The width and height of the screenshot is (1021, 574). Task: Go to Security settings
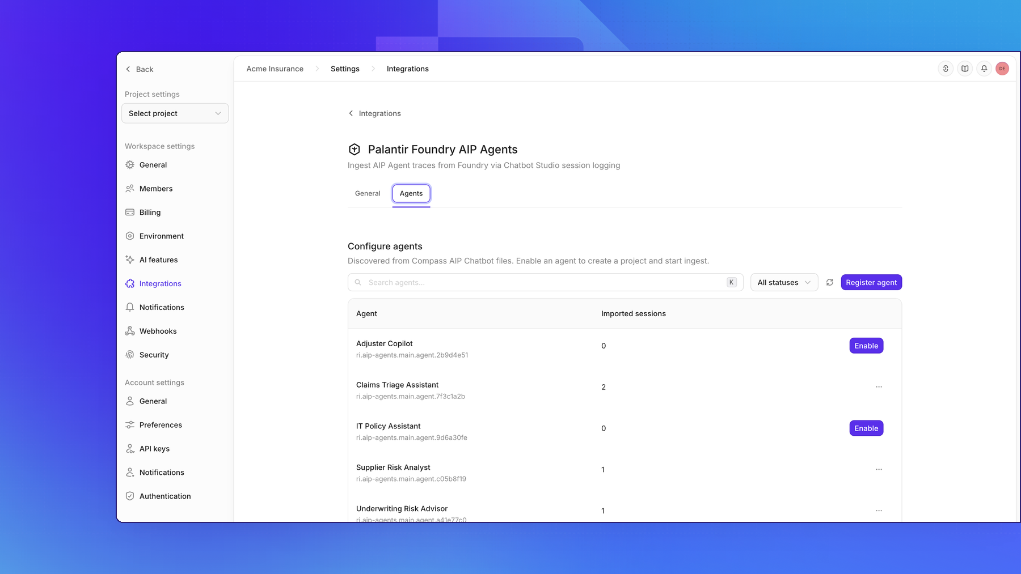[154, 355]
